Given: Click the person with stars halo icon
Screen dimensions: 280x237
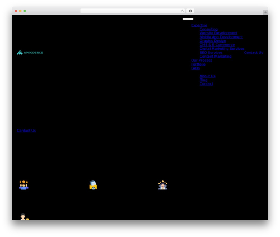Looking at the screenshot, I should coord(163,185).
